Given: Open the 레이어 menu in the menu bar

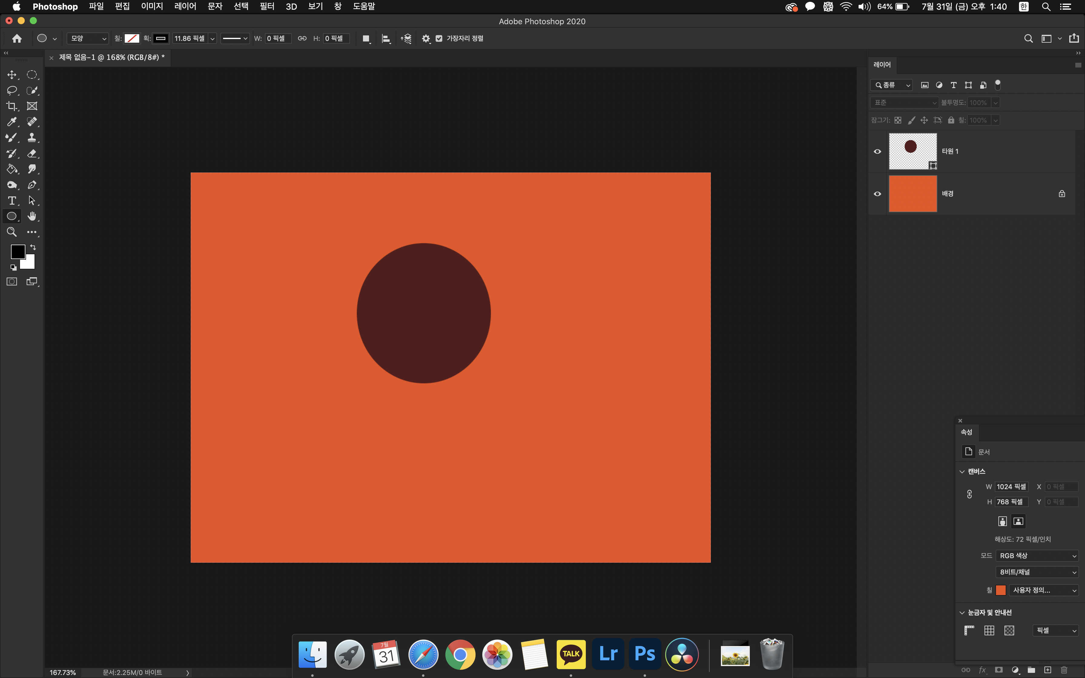Looking at the screenshot, I should coord(185,7).
